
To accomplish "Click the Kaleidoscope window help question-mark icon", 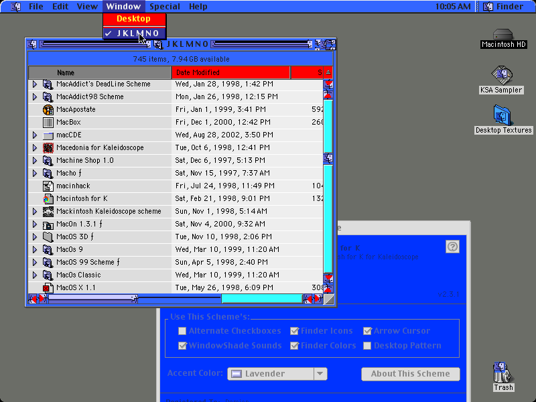I will (x=452, y=247).
